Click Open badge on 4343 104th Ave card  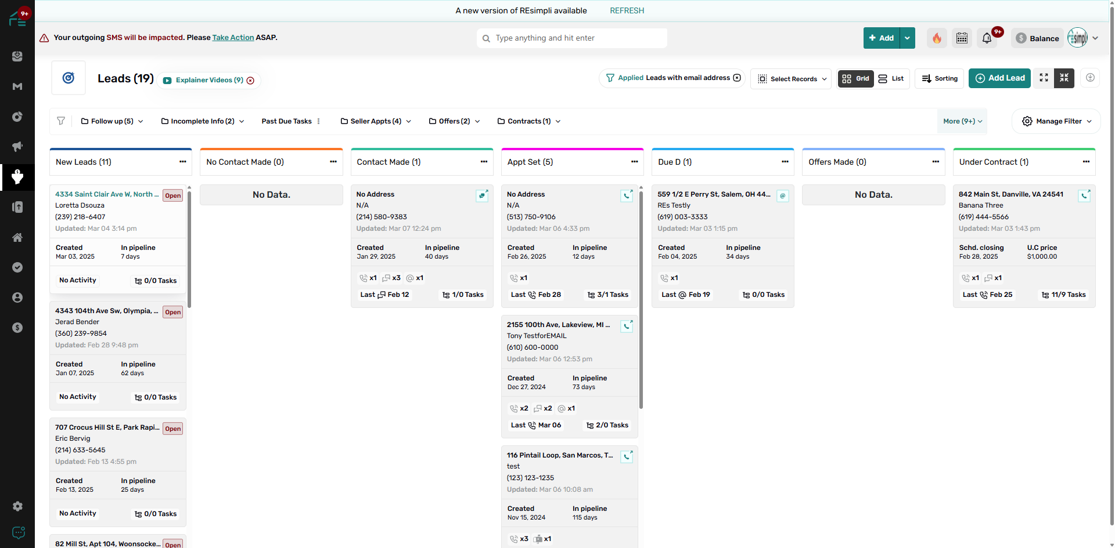pyautogui.click(x=173, y=312)
